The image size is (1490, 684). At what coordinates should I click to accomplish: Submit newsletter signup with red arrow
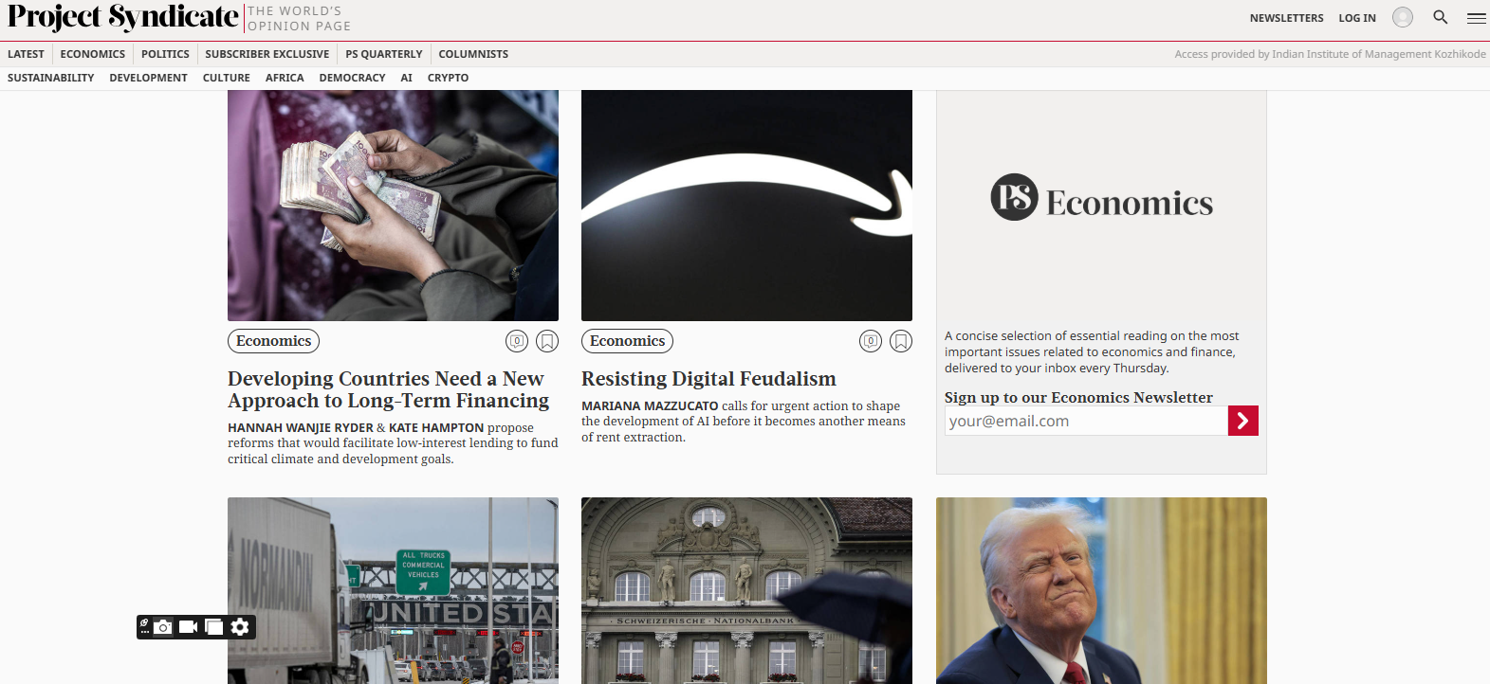click(1243, 421)
